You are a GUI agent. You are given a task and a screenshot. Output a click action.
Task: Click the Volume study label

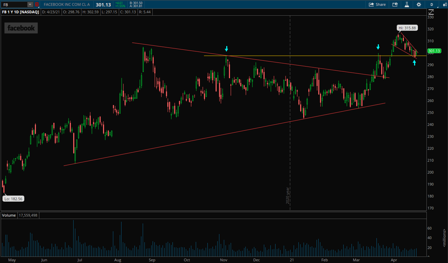click(9, 215)
